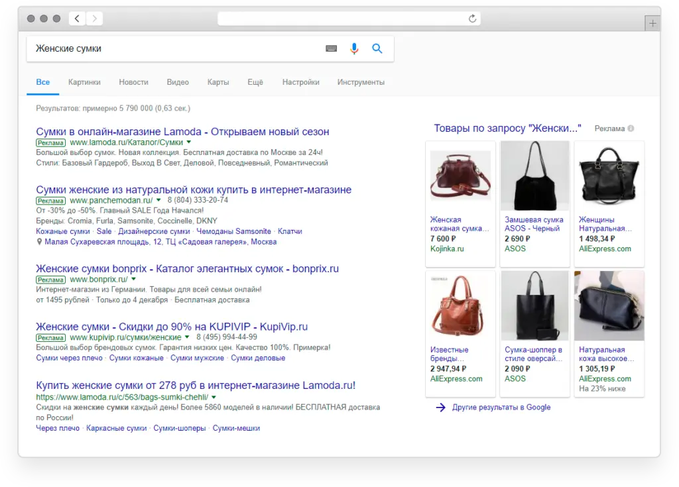Open the Малая Сухаревская площадь address link
679x487 pixels.
(x=160, y=242)
